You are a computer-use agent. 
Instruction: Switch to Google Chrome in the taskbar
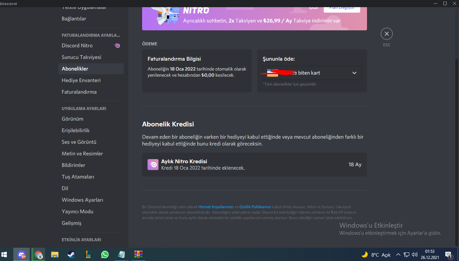click(x=39, y=255)
